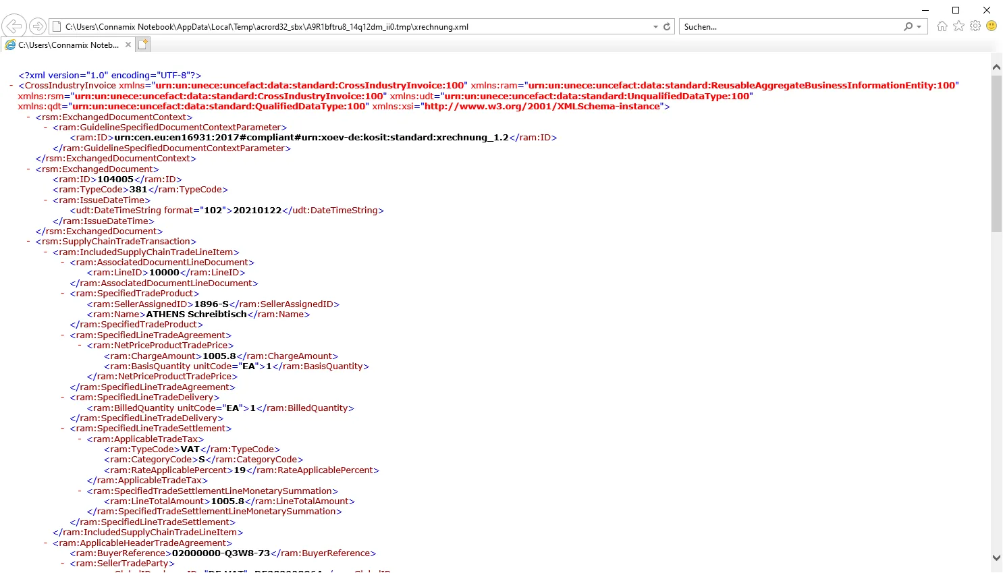
Task: Open the address bar autocomplete dropdown arrow
Action: [655, 27]
